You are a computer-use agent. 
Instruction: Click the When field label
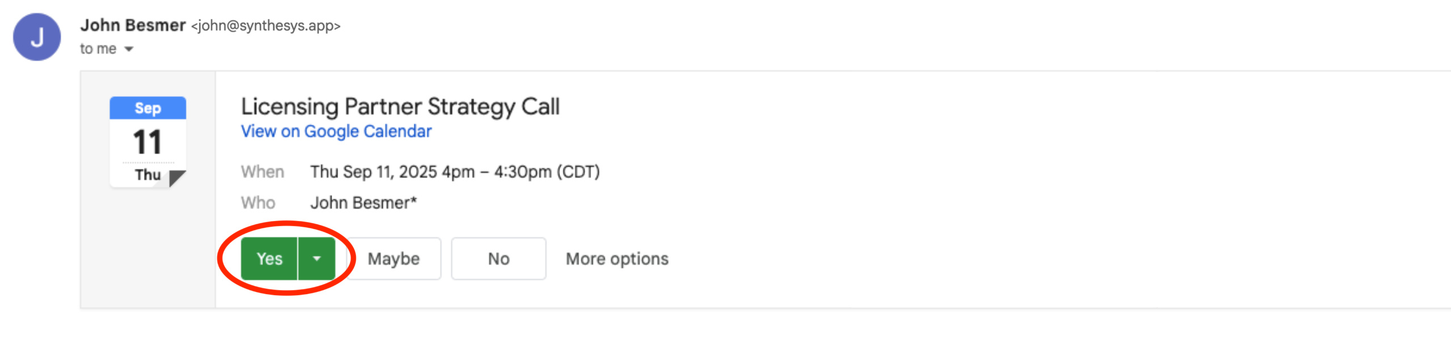coord(262,172)
